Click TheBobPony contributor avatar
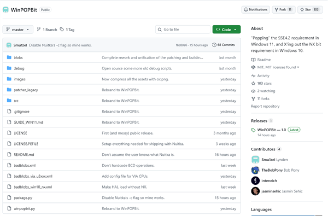The height and width of the screenshot is (216, 328). (x=255, y=170)
